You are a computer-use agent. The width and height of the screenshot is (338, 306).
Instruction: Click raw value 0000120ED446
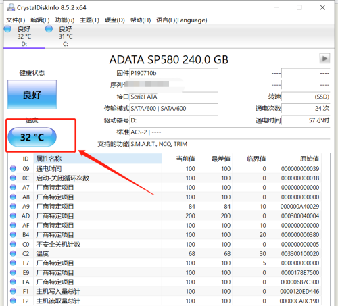pos(299,292)
